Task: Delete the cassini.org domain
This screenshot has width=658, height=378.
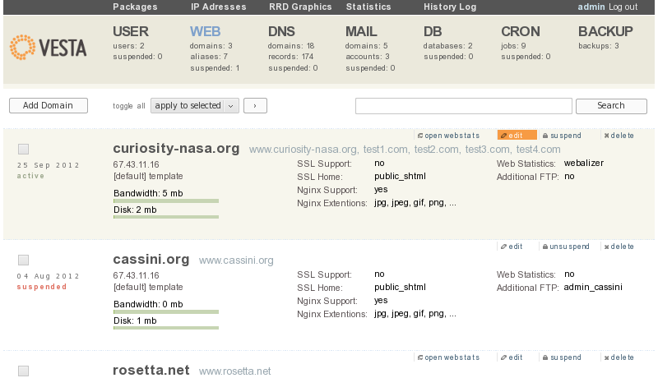Action: pyautogui.click(x=619, y=247)
